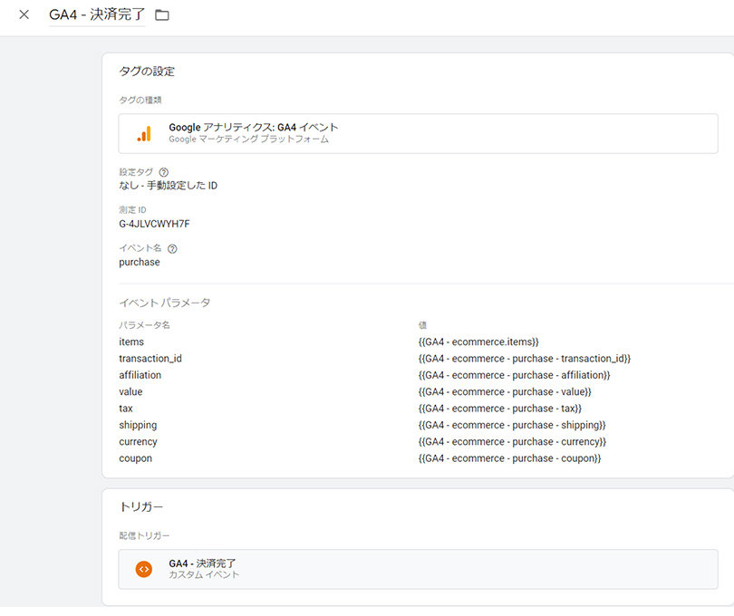The width and height of the screenshot is (734, 616).
Task: Click the purchase - shipping variable value
Action: point(512,425)
